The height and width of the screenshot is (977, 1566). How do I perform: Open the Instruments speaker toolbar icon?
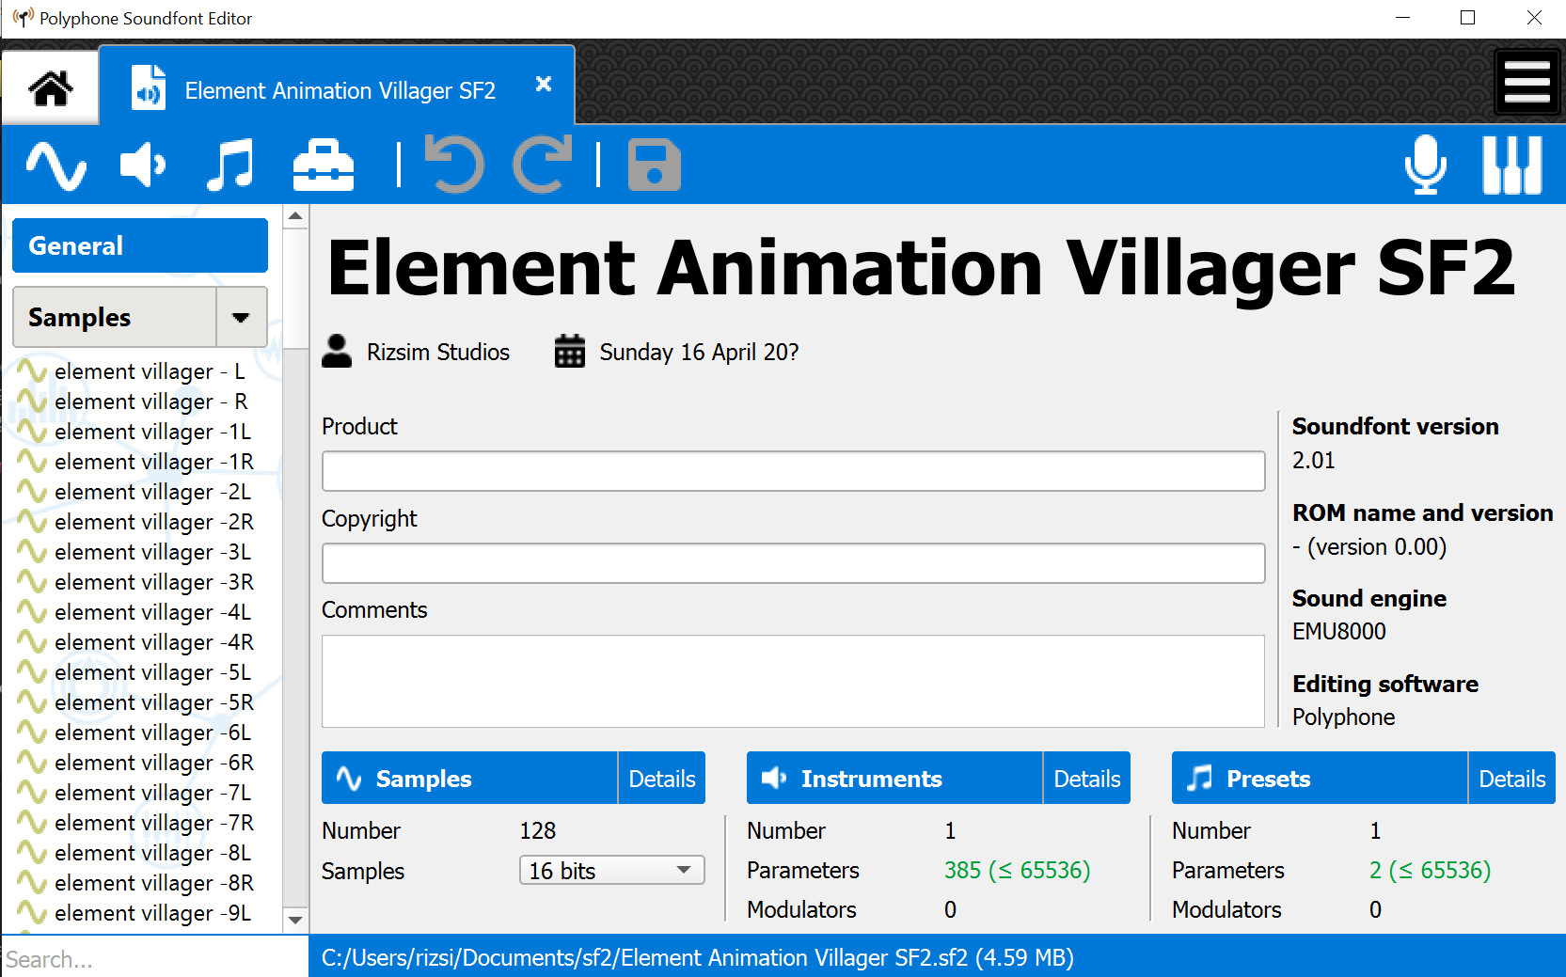pos(141,165)
